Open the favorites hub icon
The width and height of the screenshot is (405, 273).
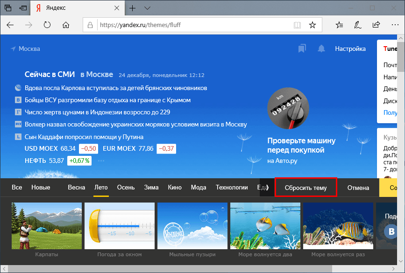click(340, 25)
